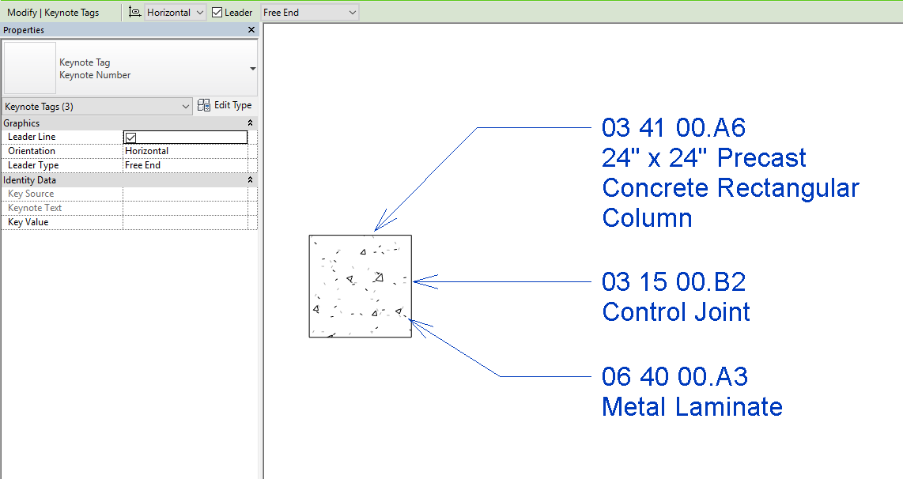
Task: Expand the type selector arrow below Keynote Number
Action: tap(251, 68)
